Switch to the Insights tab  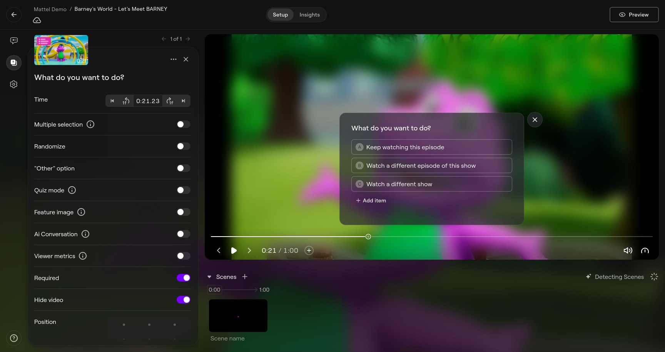tap(309, 15)
